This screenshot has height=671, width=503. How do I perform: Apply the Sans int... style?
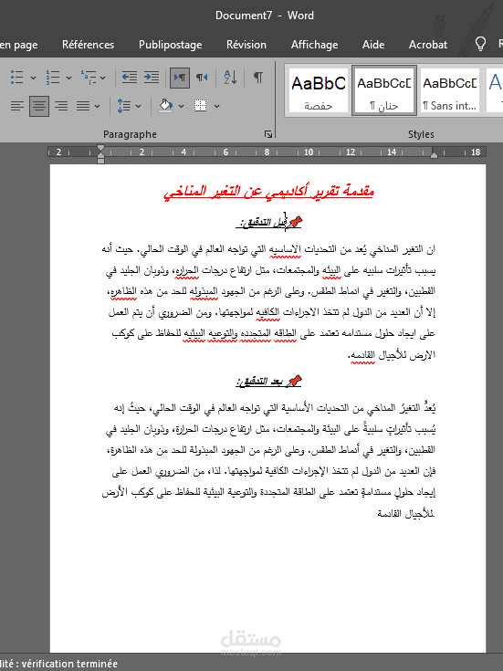449,90
